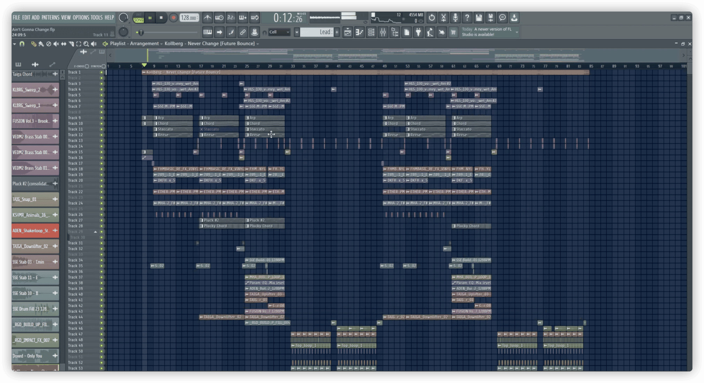Open the Piano roll view icon
Image resolution: width=704 pixels, height=383 pixels.
click(359, 32)
